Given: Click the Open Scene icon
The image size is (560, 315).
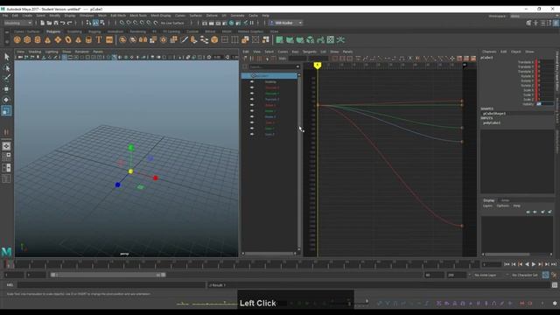Looking at the screenshot, I should pyautogui.click(x=49, y=23).
